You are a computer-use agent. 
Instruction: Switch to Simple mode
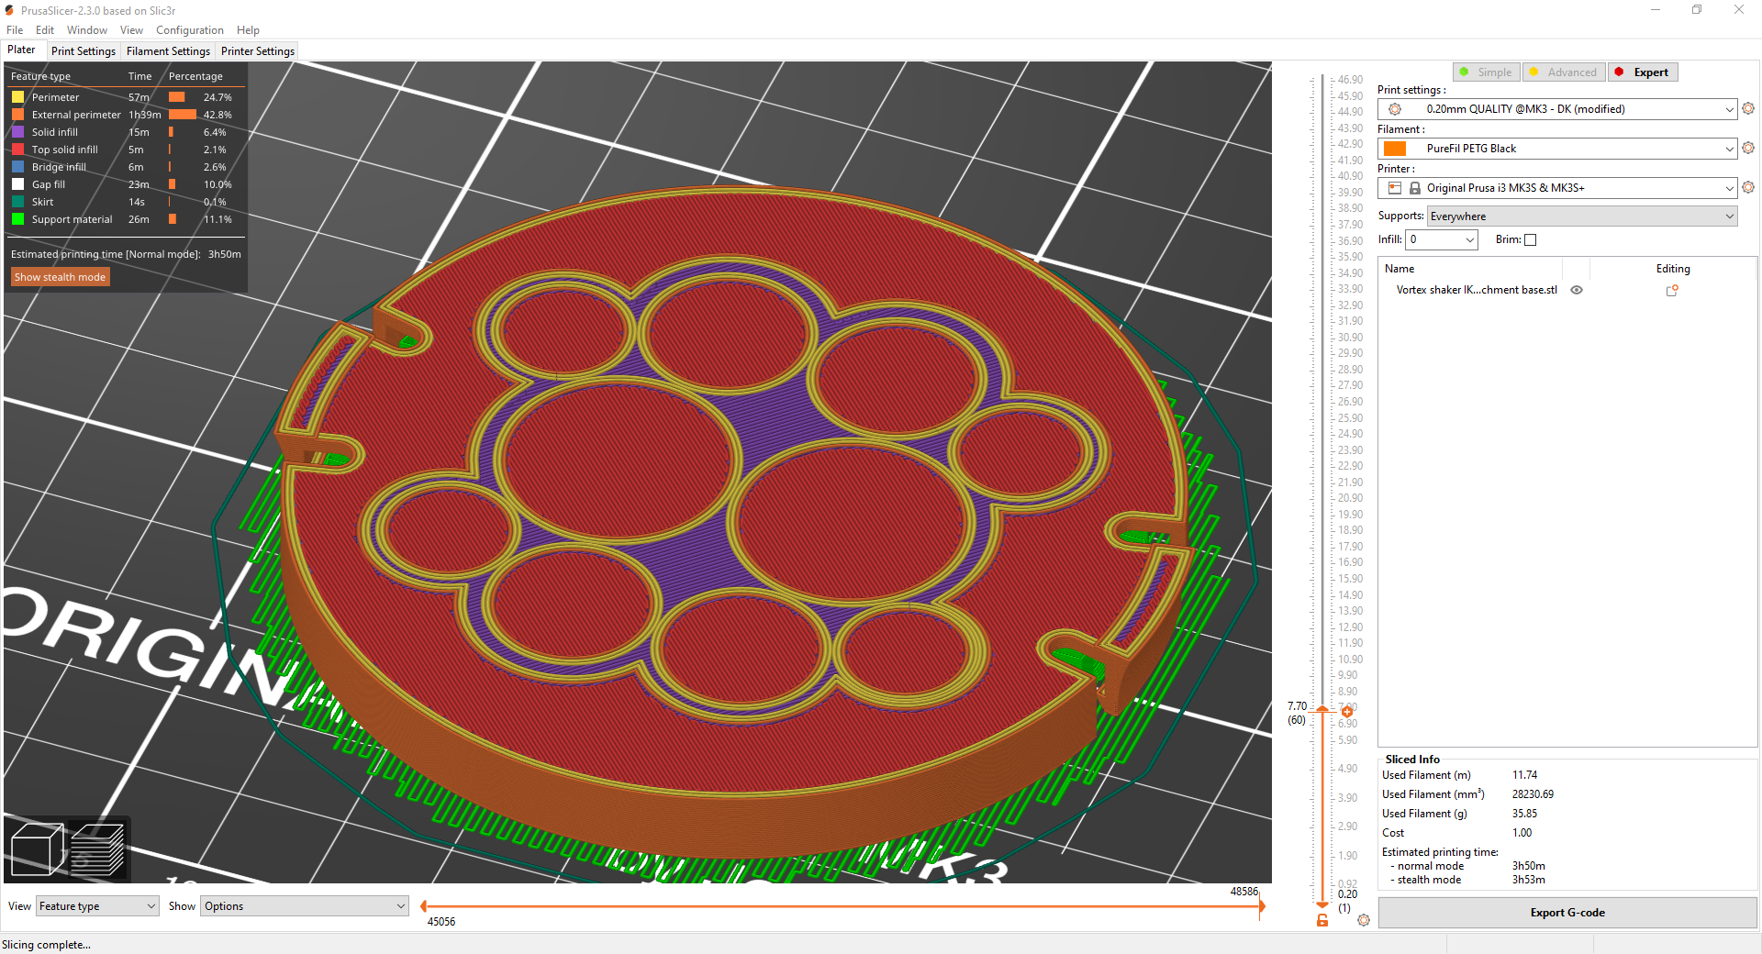[x=1487, y=72]
